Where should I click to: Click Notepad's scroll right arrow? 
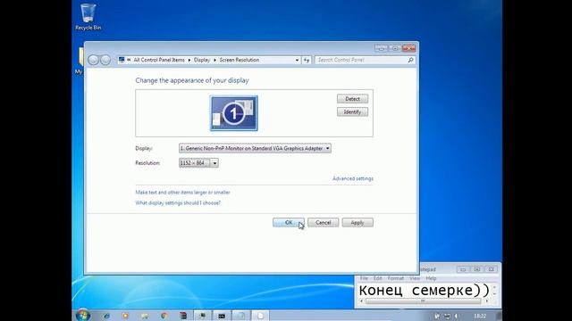pyautogui.click(x=487, y=301)
